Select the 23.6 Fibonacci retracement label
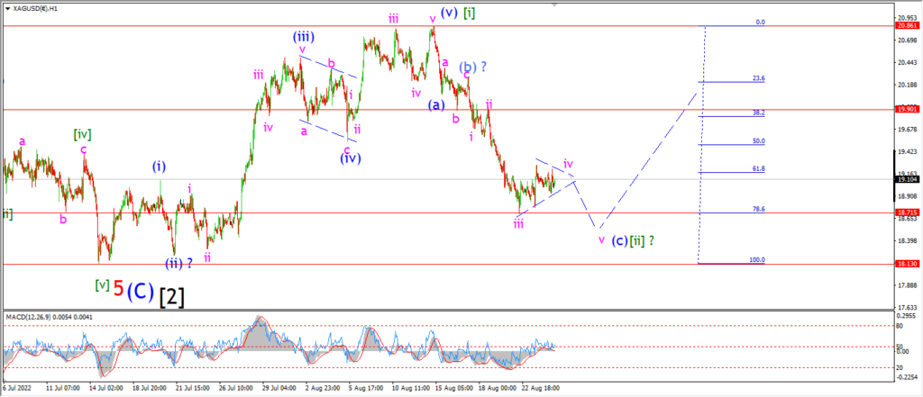This screenshot has height=397, width=923. (x=758, y=78)
